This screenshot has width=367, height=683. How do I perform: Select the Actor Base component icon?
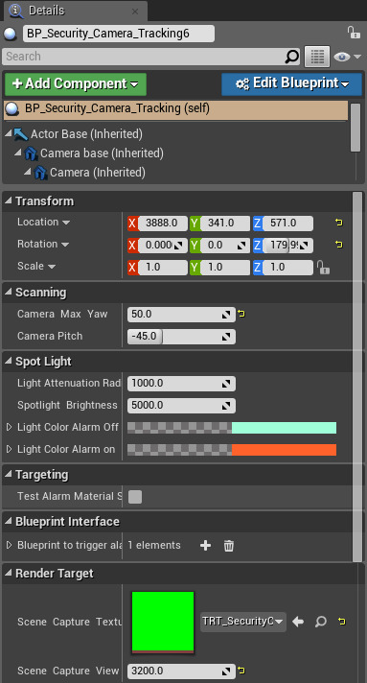(x=20, y=133)
